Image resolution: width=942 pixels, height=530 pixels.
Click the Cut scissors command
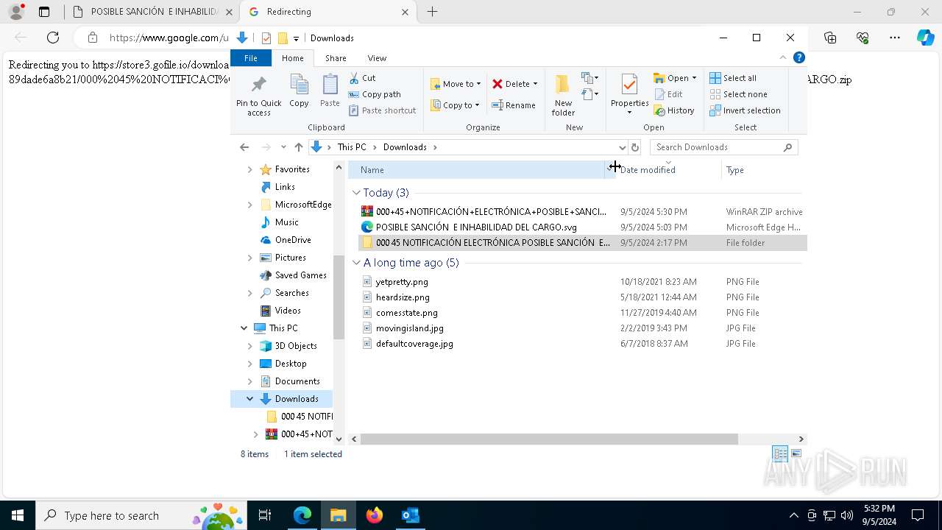click(362, 78)
